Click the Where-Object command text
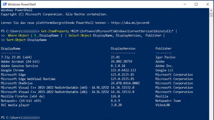The width and height of the screenshot is (214, 120). 19,36
